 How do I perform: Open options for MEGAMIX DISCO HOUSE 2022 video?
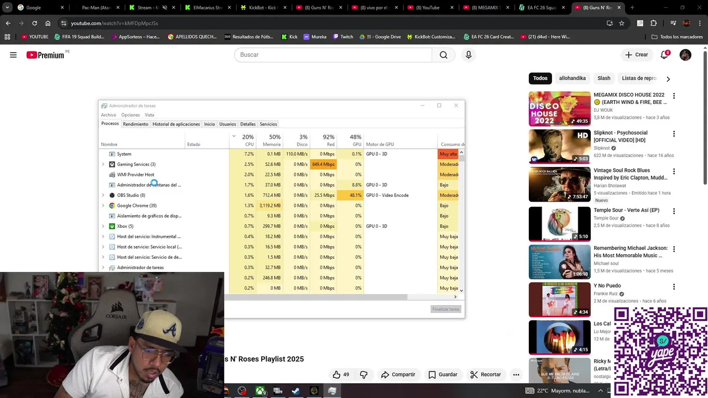point(674,96)
